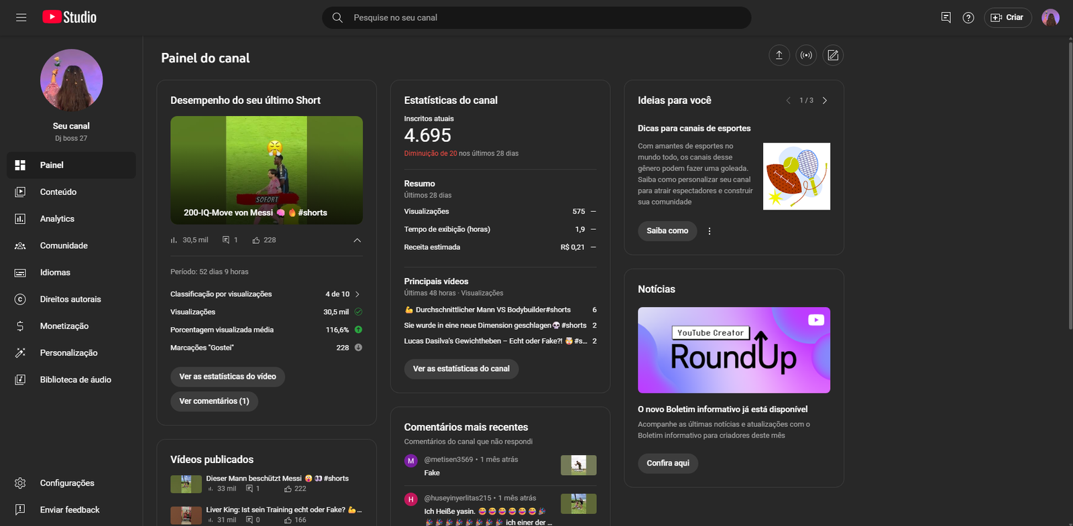Focus the Pesquise no seu canal search field
Viewport: 1073px width, 526px height.
(536, 17)
